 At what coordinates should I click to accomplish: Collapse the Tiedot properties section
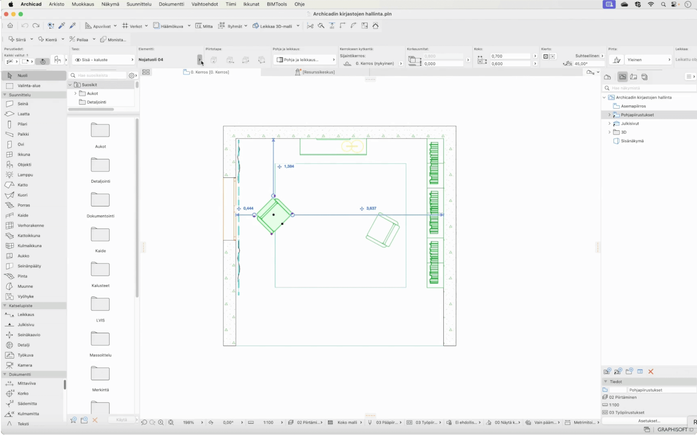pyautogui.click(x=606, y=382)
